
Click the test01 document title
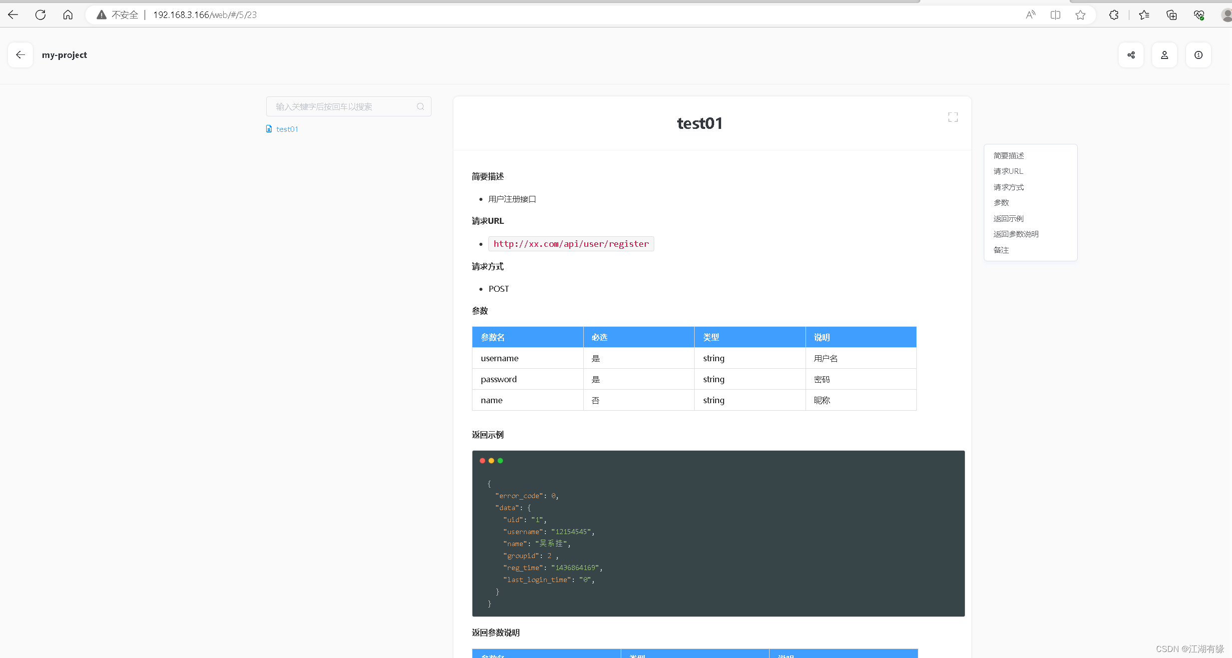point(700,123)
